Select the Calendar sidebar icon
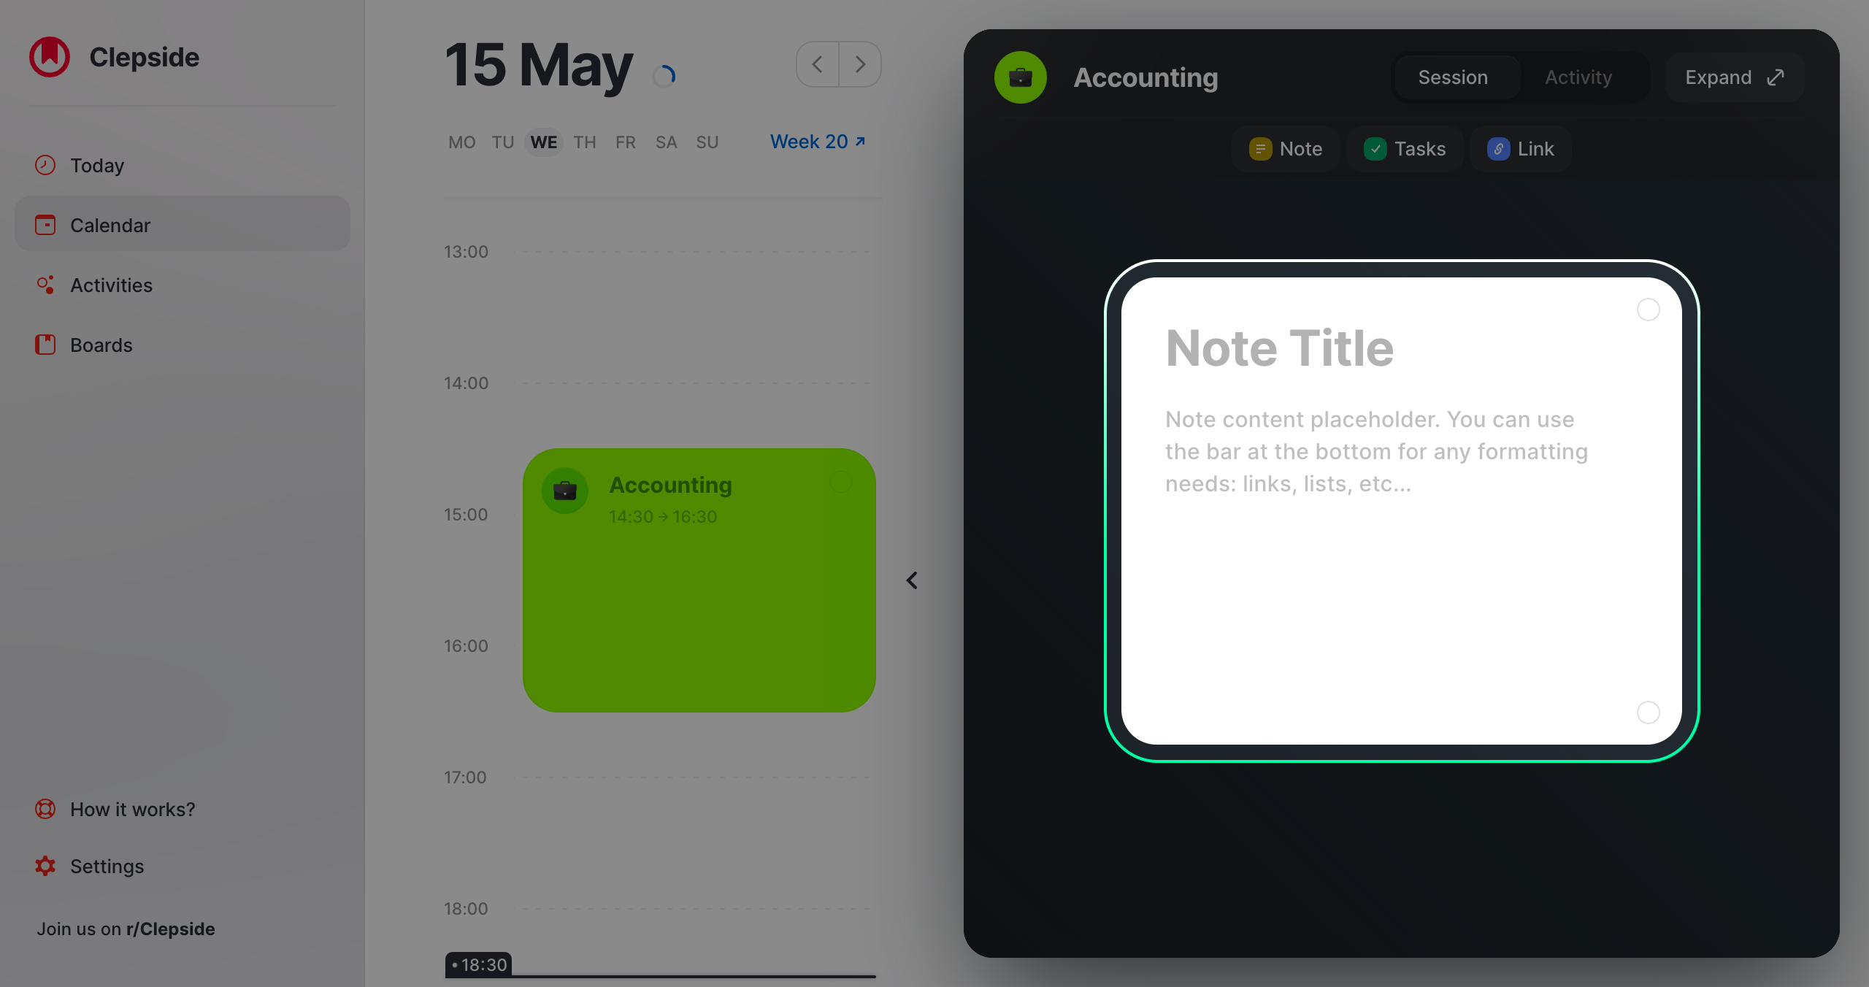 click(x=46, y=225)
